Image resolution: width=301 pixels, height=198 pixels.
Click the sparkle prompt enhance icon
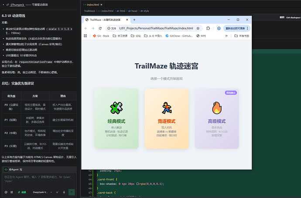click(57, 192)
